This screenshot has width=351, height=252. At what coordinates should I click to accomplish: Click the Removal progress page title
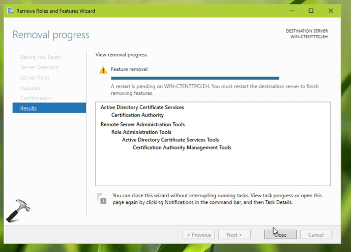click(x=51, y=35)
